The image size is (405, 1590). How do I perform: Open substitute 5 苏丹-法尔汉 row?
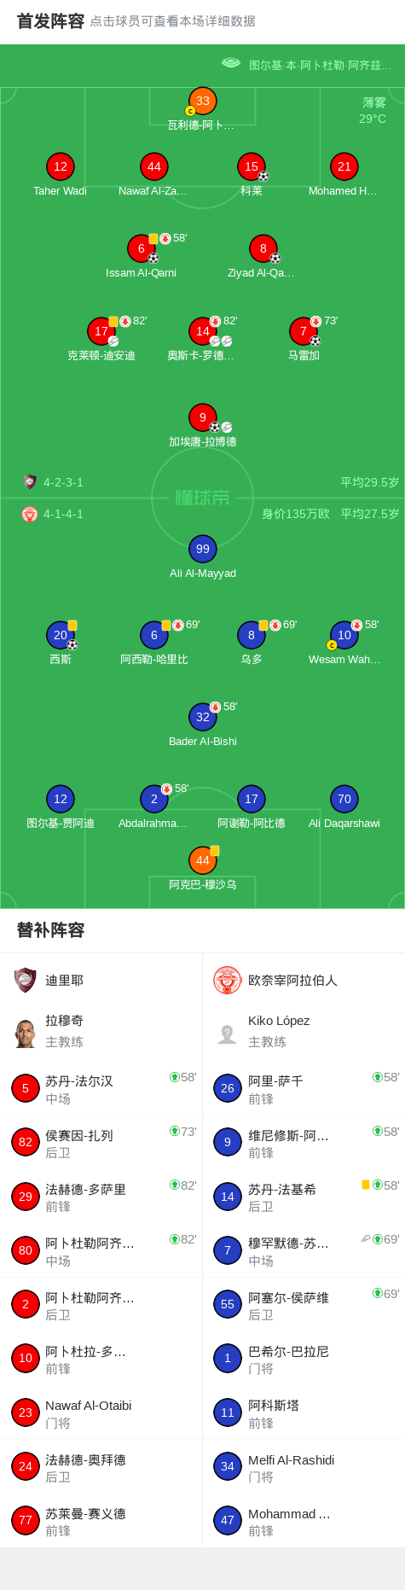(x=101, y=1088)
